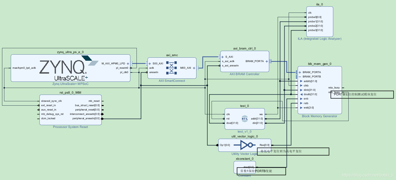Screen dimensions: 396x180
Task: Expand the S00_AXI interface on axi_smc
Action: pos(150,63)
